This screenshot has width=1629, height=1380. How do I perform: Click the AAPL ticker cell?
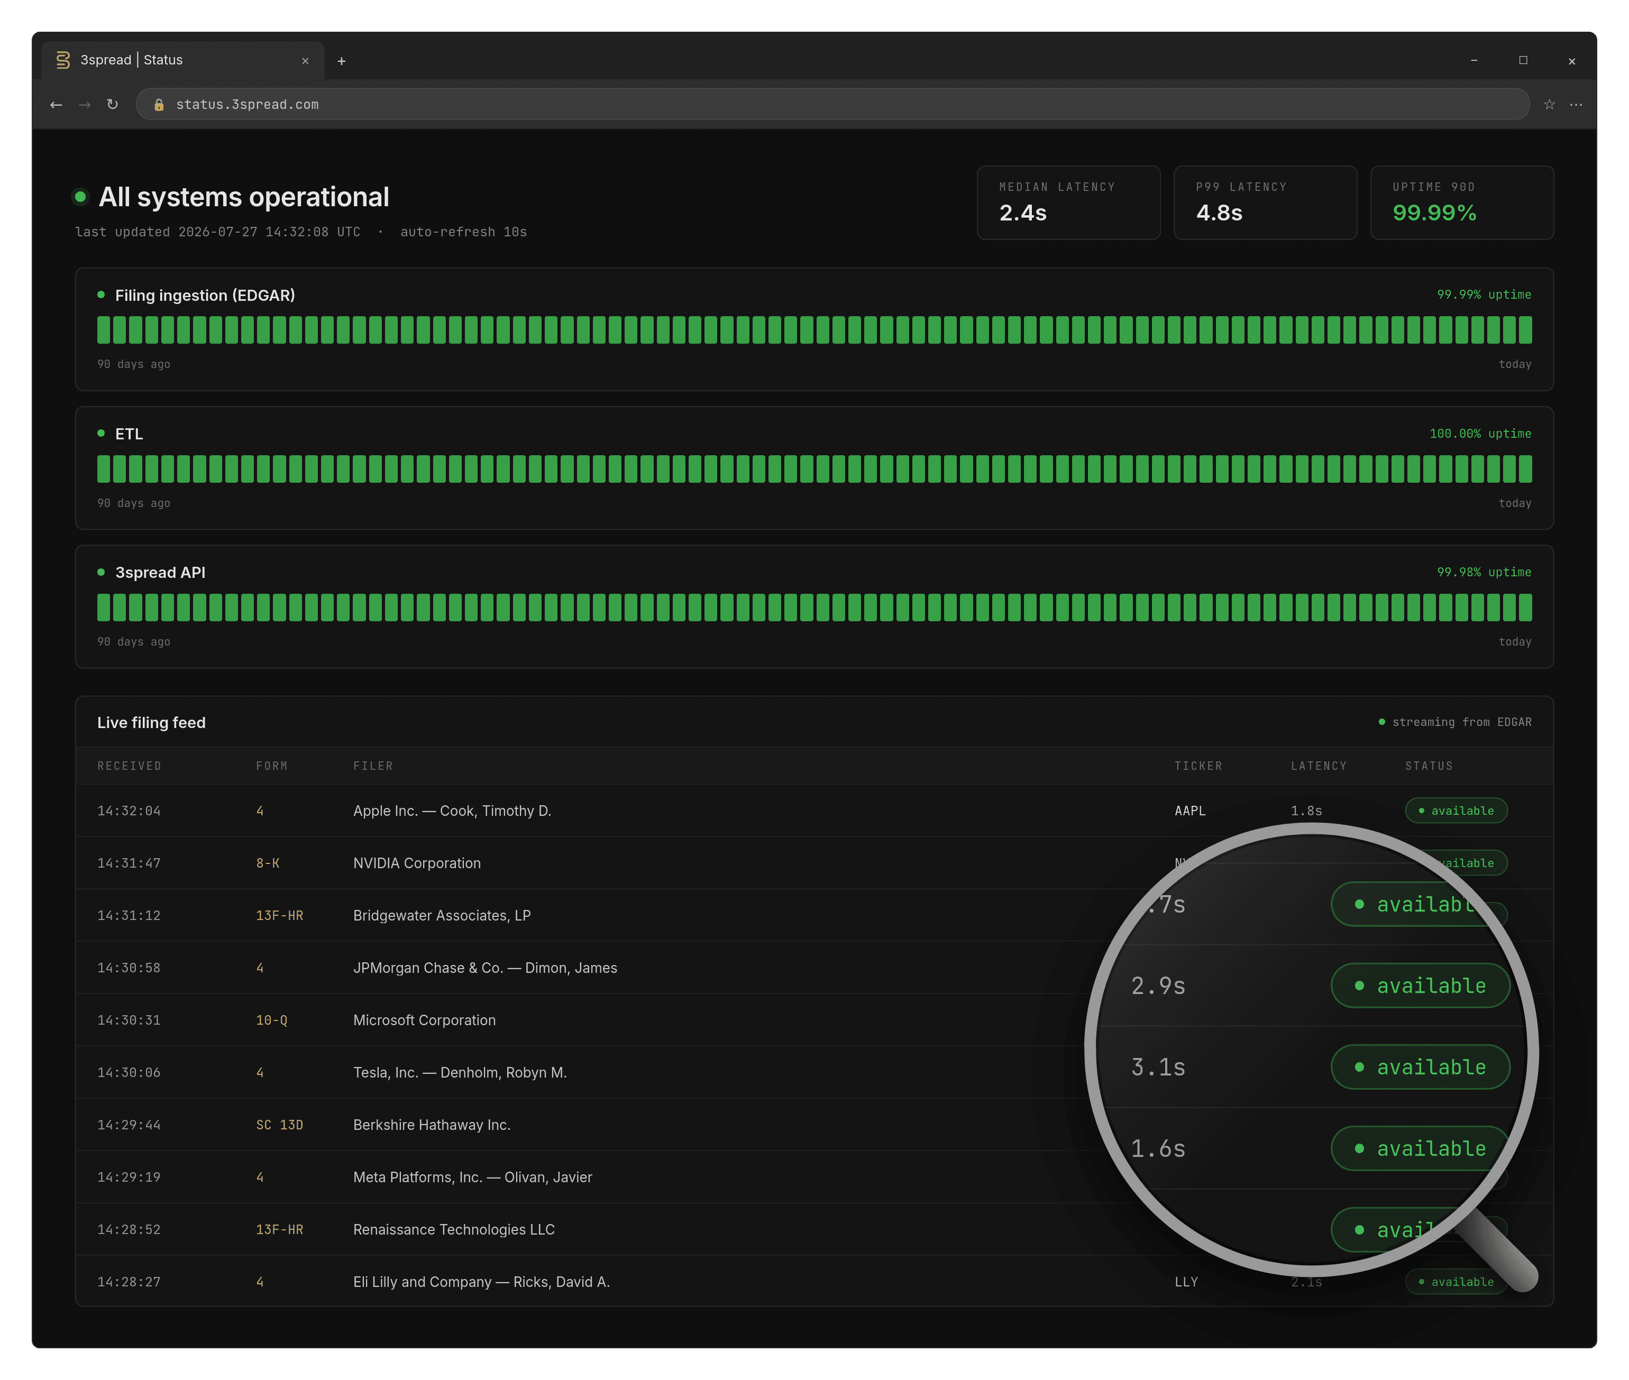pyautogui.click(x=1189, y=811)
